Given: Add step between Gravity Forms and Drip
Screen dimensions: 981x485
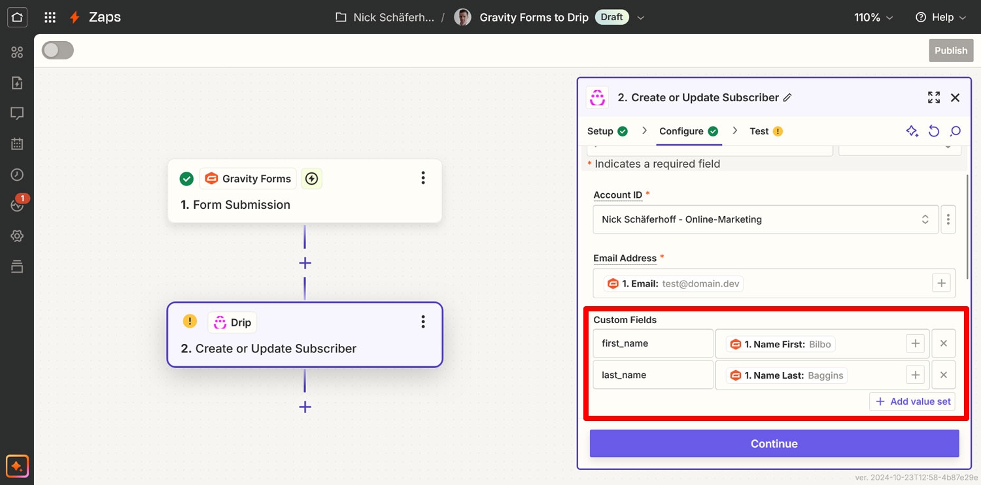Looking at the screenshot, I should 305,263.
